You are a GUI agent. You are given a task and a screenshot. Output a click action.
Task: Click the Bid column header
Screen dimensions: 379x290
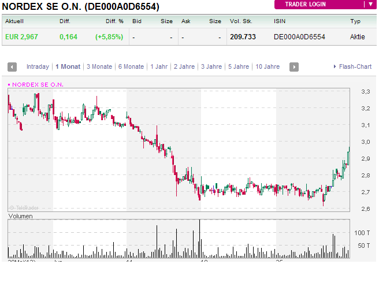pos(137,21)
